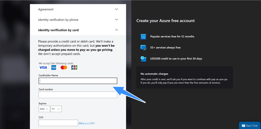Click the 'No automatic charges' heading
This screenshot has height=129, width=261.
click(154, 74)
